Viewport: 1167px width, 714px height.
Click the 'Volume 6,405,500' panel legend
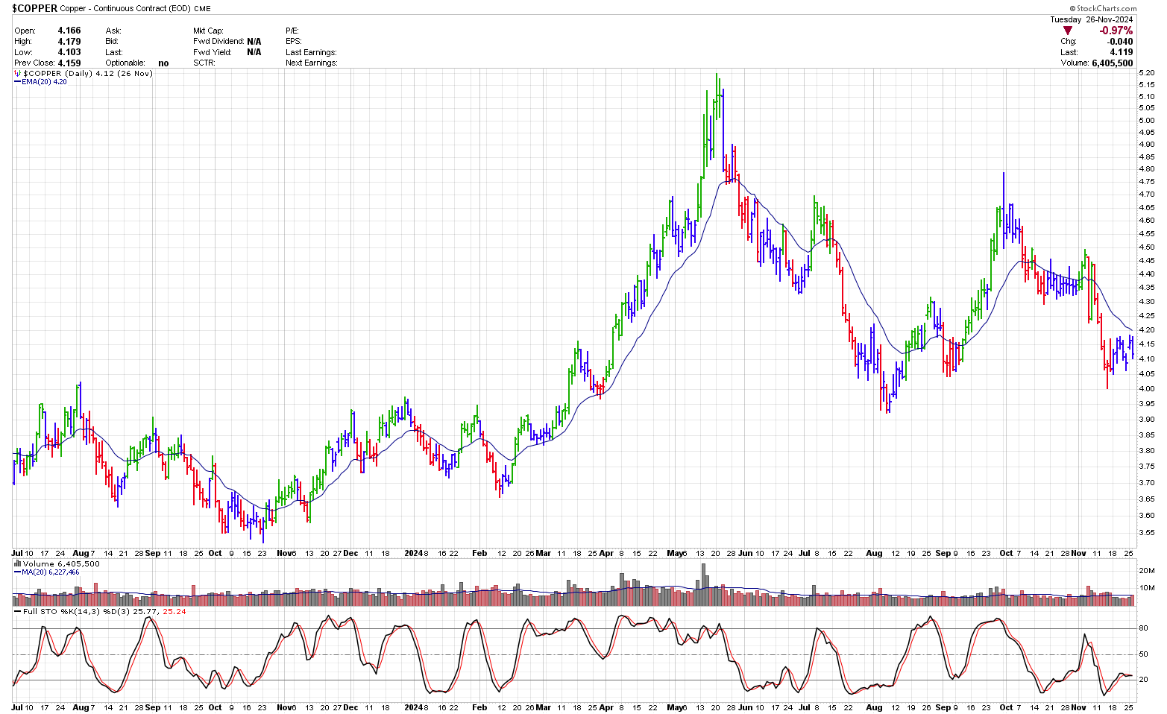61,564
